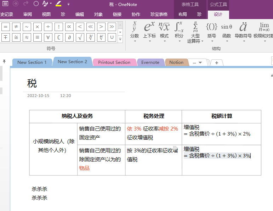Insert the not-equal symbol

[x=16, y=27]
